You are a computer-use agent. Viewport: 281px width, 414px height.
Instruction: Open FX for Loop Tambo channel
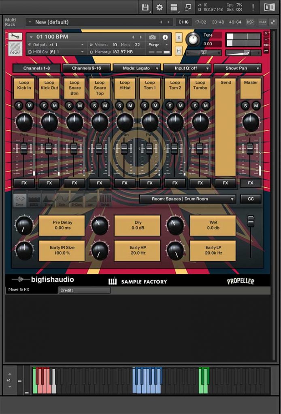[200, 183]
